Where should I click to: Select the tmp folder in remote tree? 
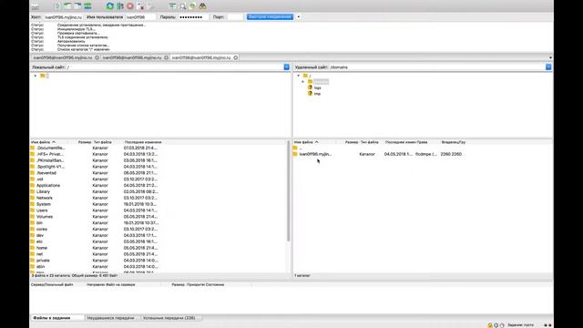click(x=317, y=94)
